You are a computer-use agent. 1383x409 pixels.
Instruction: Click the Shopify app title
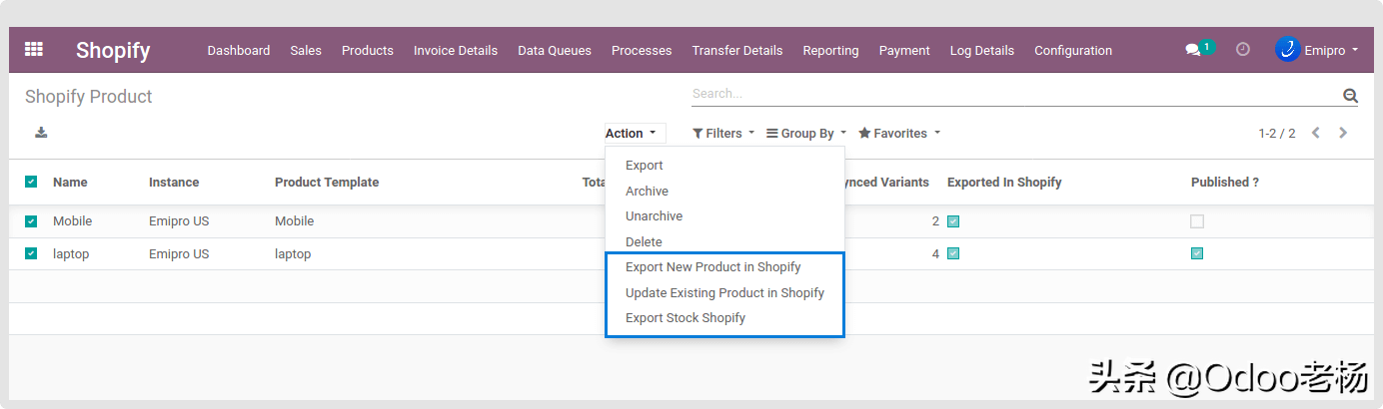tap(113, 50)
